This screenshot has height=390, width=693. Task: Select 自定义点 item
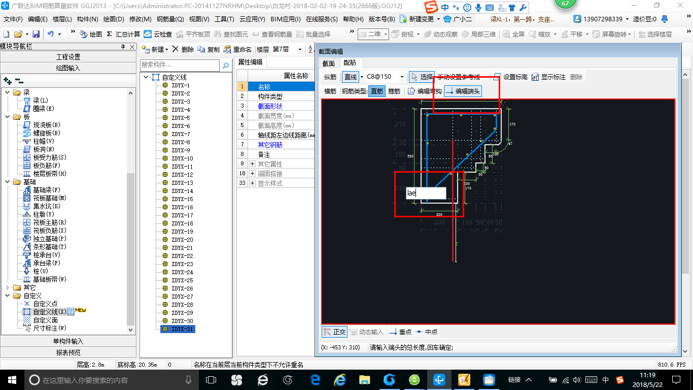tap(40, 304)
